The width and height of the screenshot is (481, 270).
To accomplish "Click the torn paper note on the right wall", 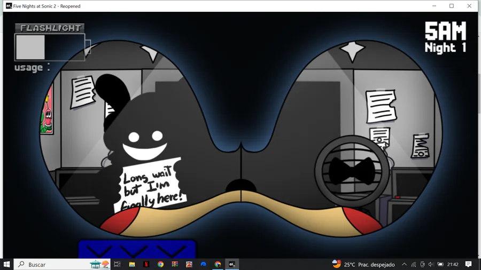I will pyautogui.click(x=381, y=106).
